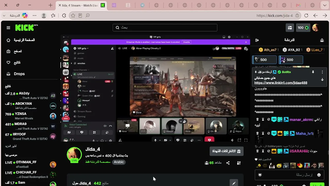Disable Streamer Mode in the Discord stream
Screen dimensions: 330x186
186,42
